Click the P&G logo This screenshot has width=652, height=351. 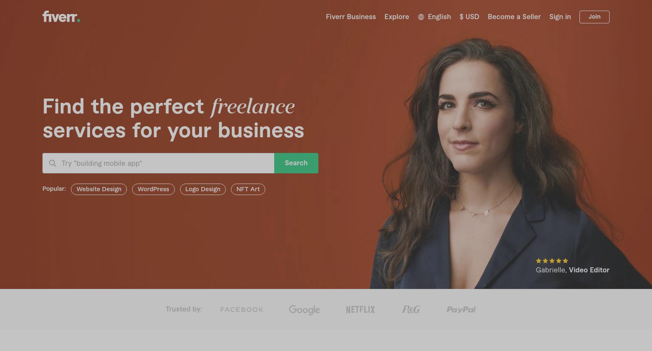[x=411, y=309]
